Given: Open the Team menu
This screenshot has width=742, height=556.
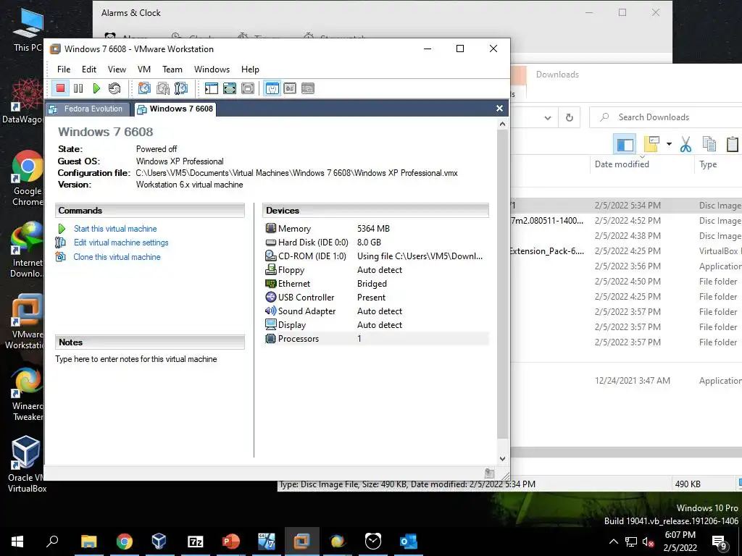Looking at the screenshot, I should (172, 69).
